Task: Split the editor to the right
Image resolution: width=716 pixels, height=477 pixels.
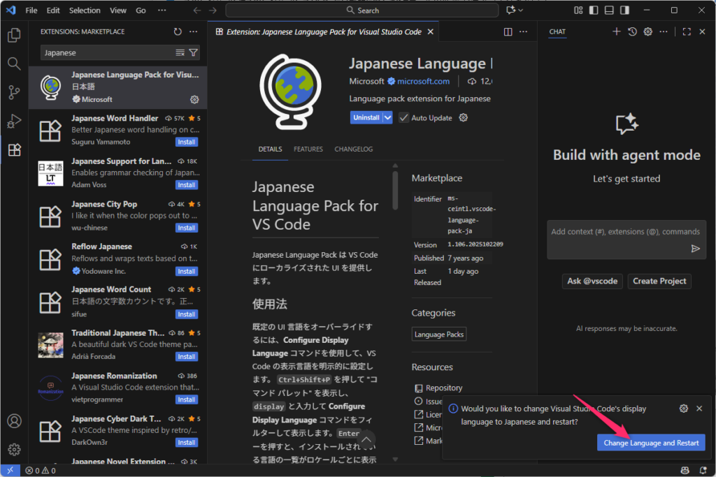Action: (x=508, y=31)
